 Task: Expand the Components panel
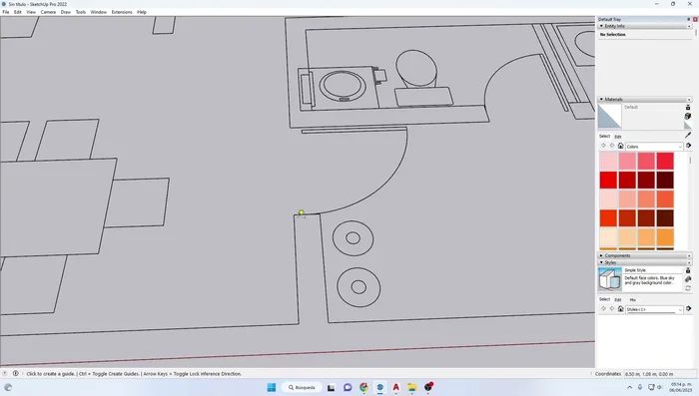tap(601, 255)
